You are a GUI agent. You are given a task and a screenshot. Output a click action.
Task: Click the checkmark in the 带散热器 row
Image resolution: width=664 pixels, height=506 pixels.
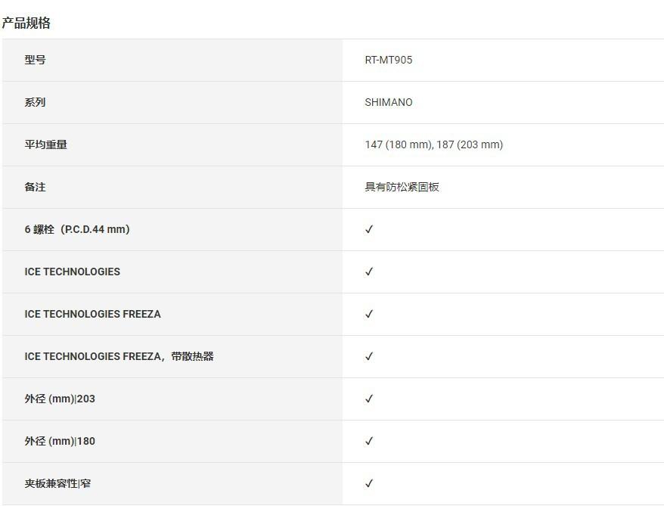(369, 356)
